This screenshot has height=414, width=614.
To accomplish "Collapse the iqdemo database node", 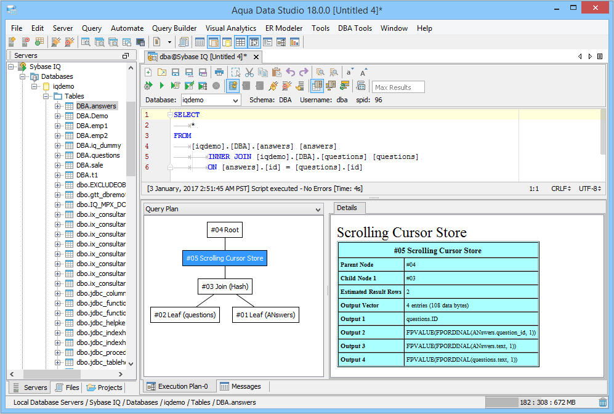I will 34,86.
